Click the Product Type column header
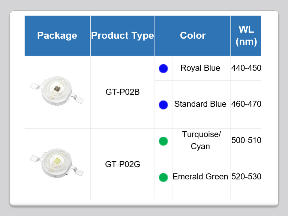Screen dimensions: 288x216 pyautogui.click(x=122, y=35)
